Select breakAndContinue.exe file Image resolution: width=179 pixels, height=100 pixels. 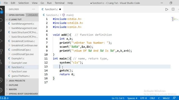[x=24, y=45]
